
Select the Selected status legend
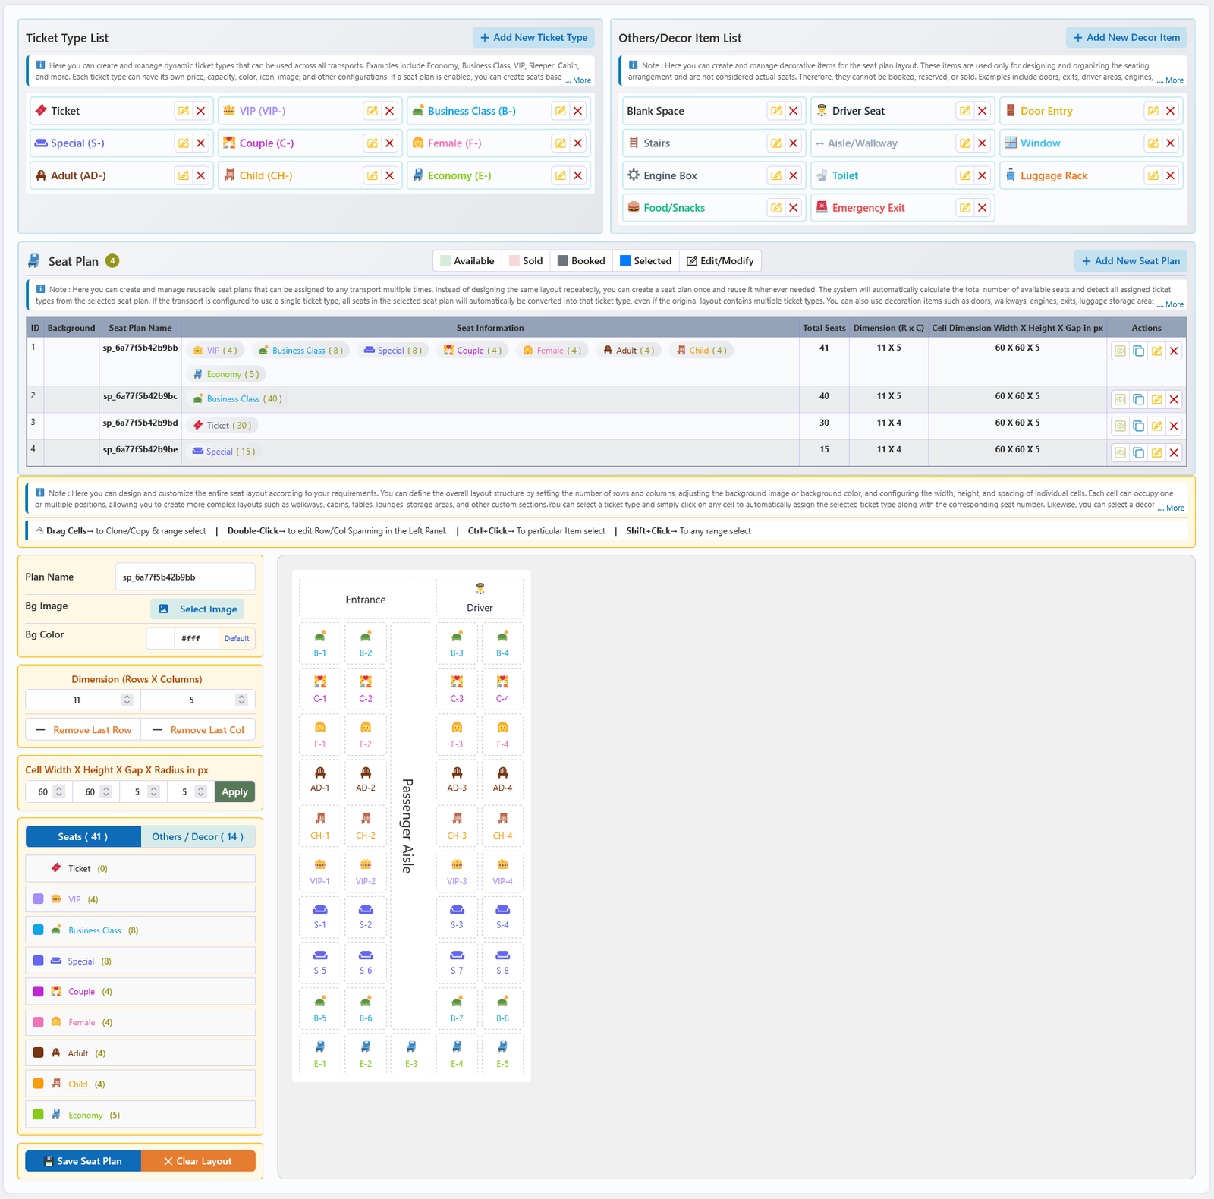tap(646, 261)
